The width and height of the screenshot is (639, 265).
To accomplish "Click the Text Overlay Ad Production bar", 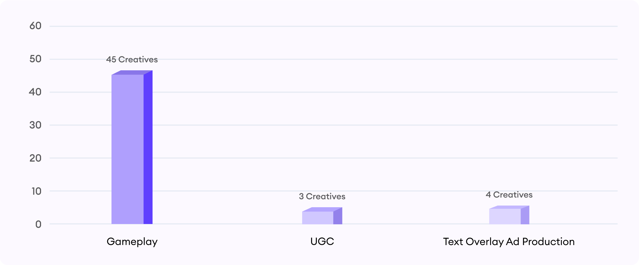I will pos(509,215).
